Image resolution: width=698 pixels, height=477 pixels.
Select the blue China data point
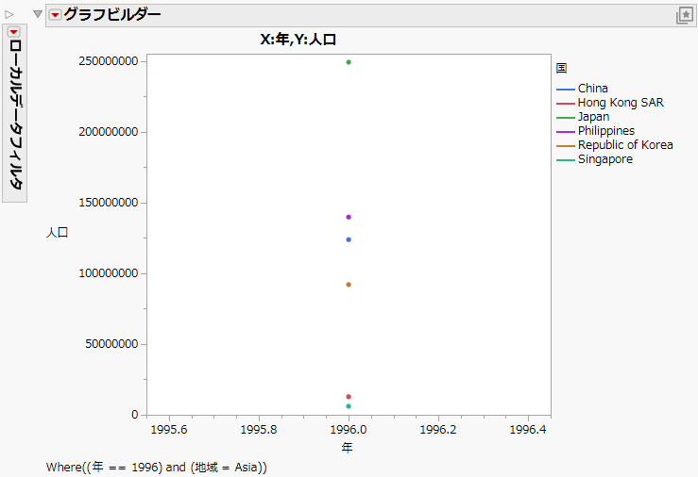click(349, 239)
